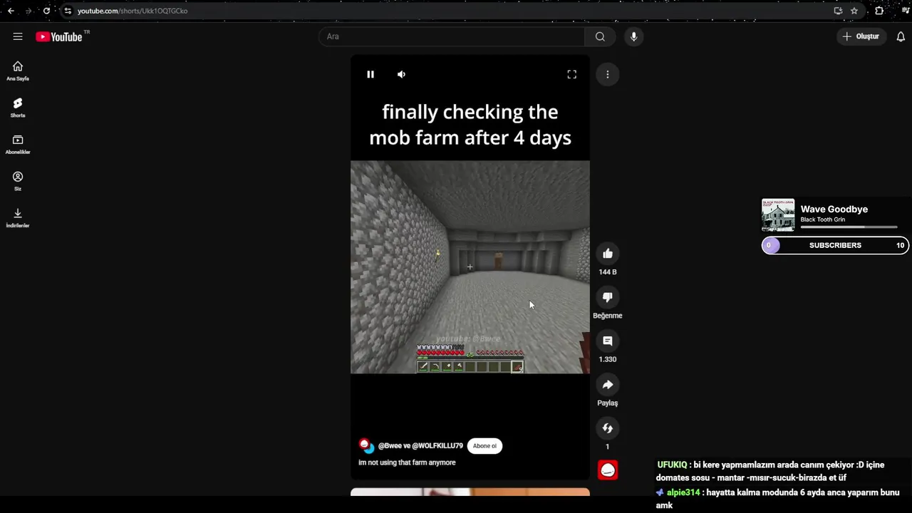Mute the Short's volume

pyautogui.click(x=401, y=74)
